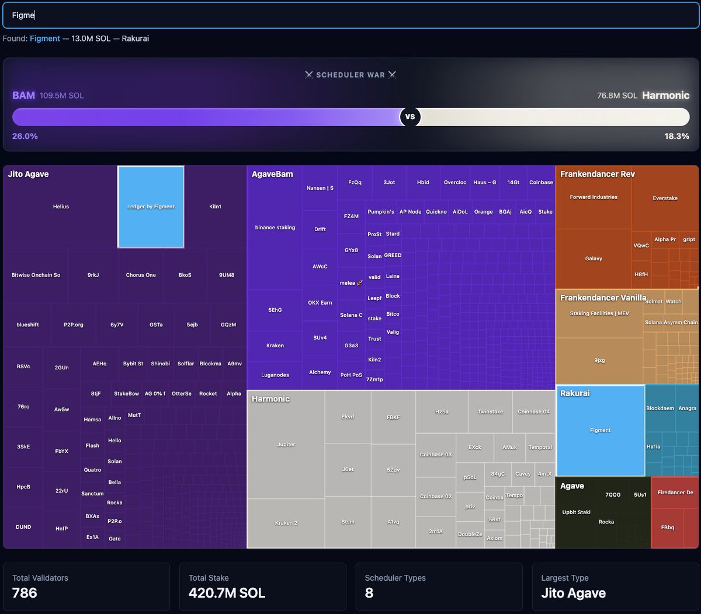701x614 pixels.
Task: Click the 26.0% BAM percentage label
Action: (x=25, y=136)
